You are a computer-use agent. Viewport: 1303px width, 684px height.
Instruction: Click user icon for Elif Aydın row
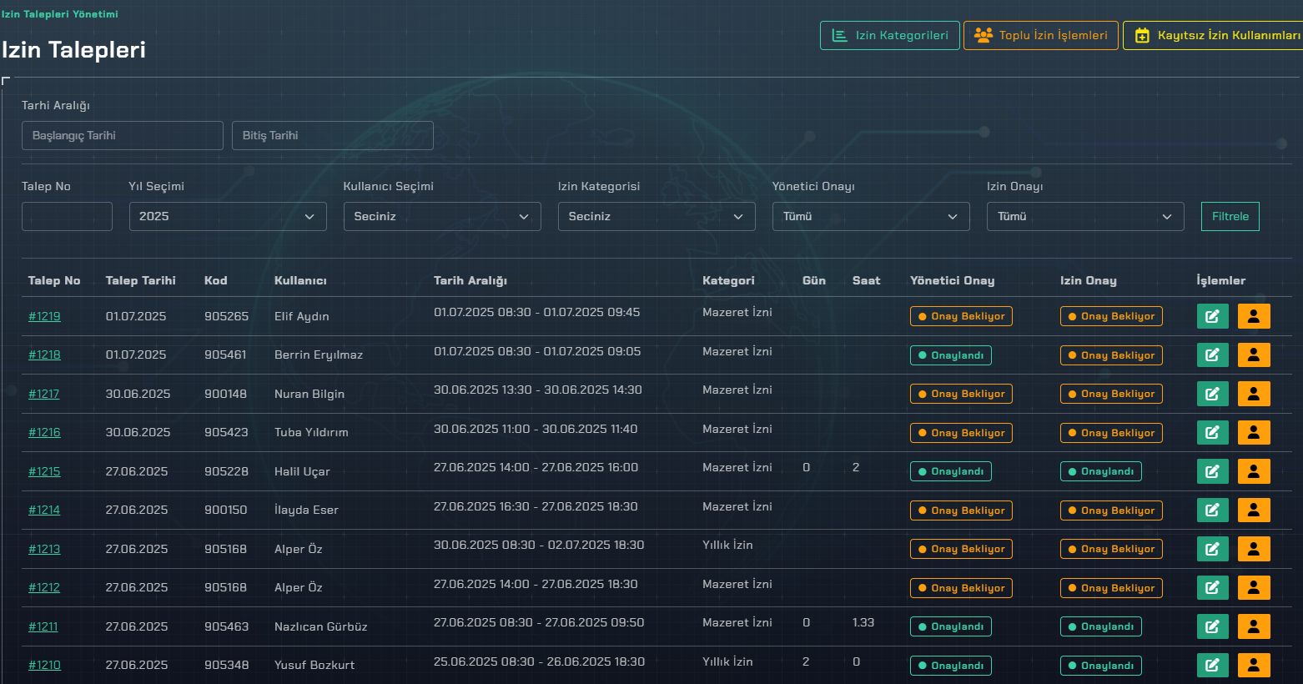pyautogui.click(x=1253, y=316)
